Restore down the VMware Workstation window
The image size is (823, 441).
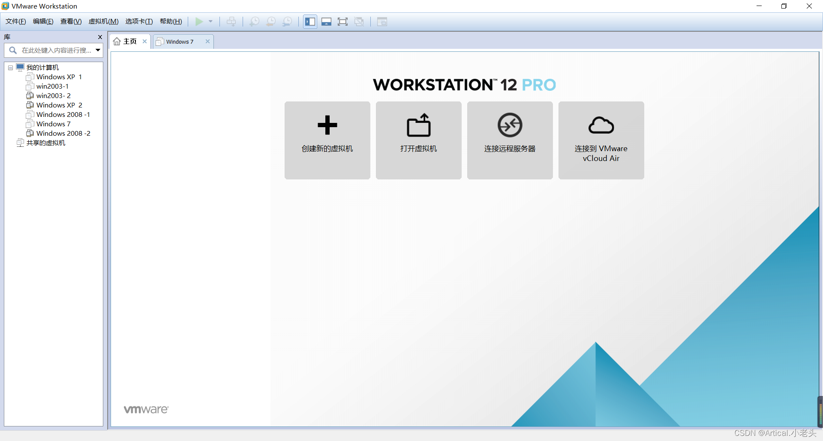pyautogui.click(x=784, y=6)
